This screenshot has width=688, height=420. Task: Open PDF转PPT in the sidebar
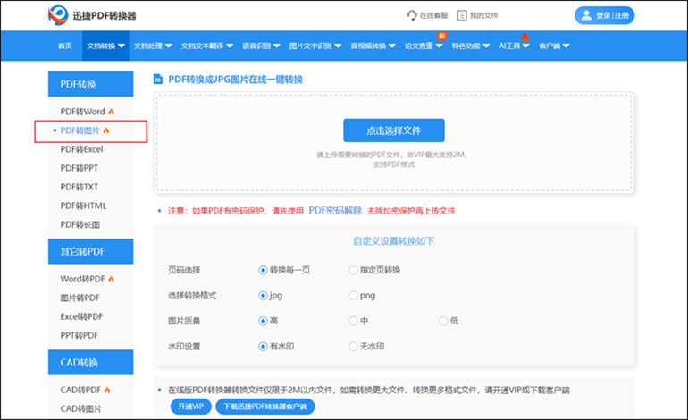[79, 168]
